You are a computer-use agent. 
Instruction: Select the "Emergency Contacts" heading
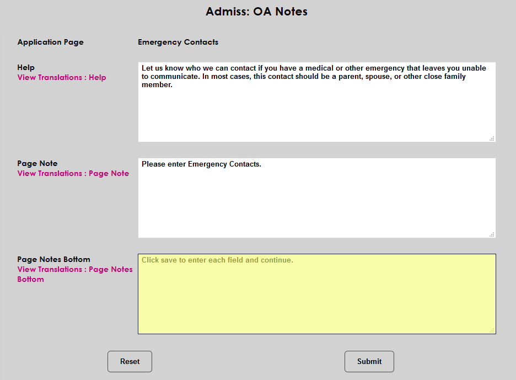click(x=178, y=42)
